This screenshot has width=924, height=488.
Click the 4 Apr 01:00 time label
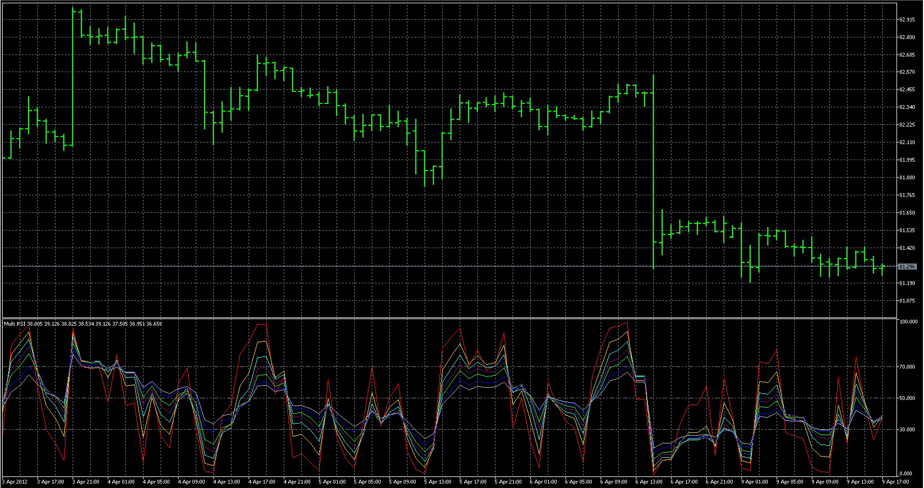[121, 482]
